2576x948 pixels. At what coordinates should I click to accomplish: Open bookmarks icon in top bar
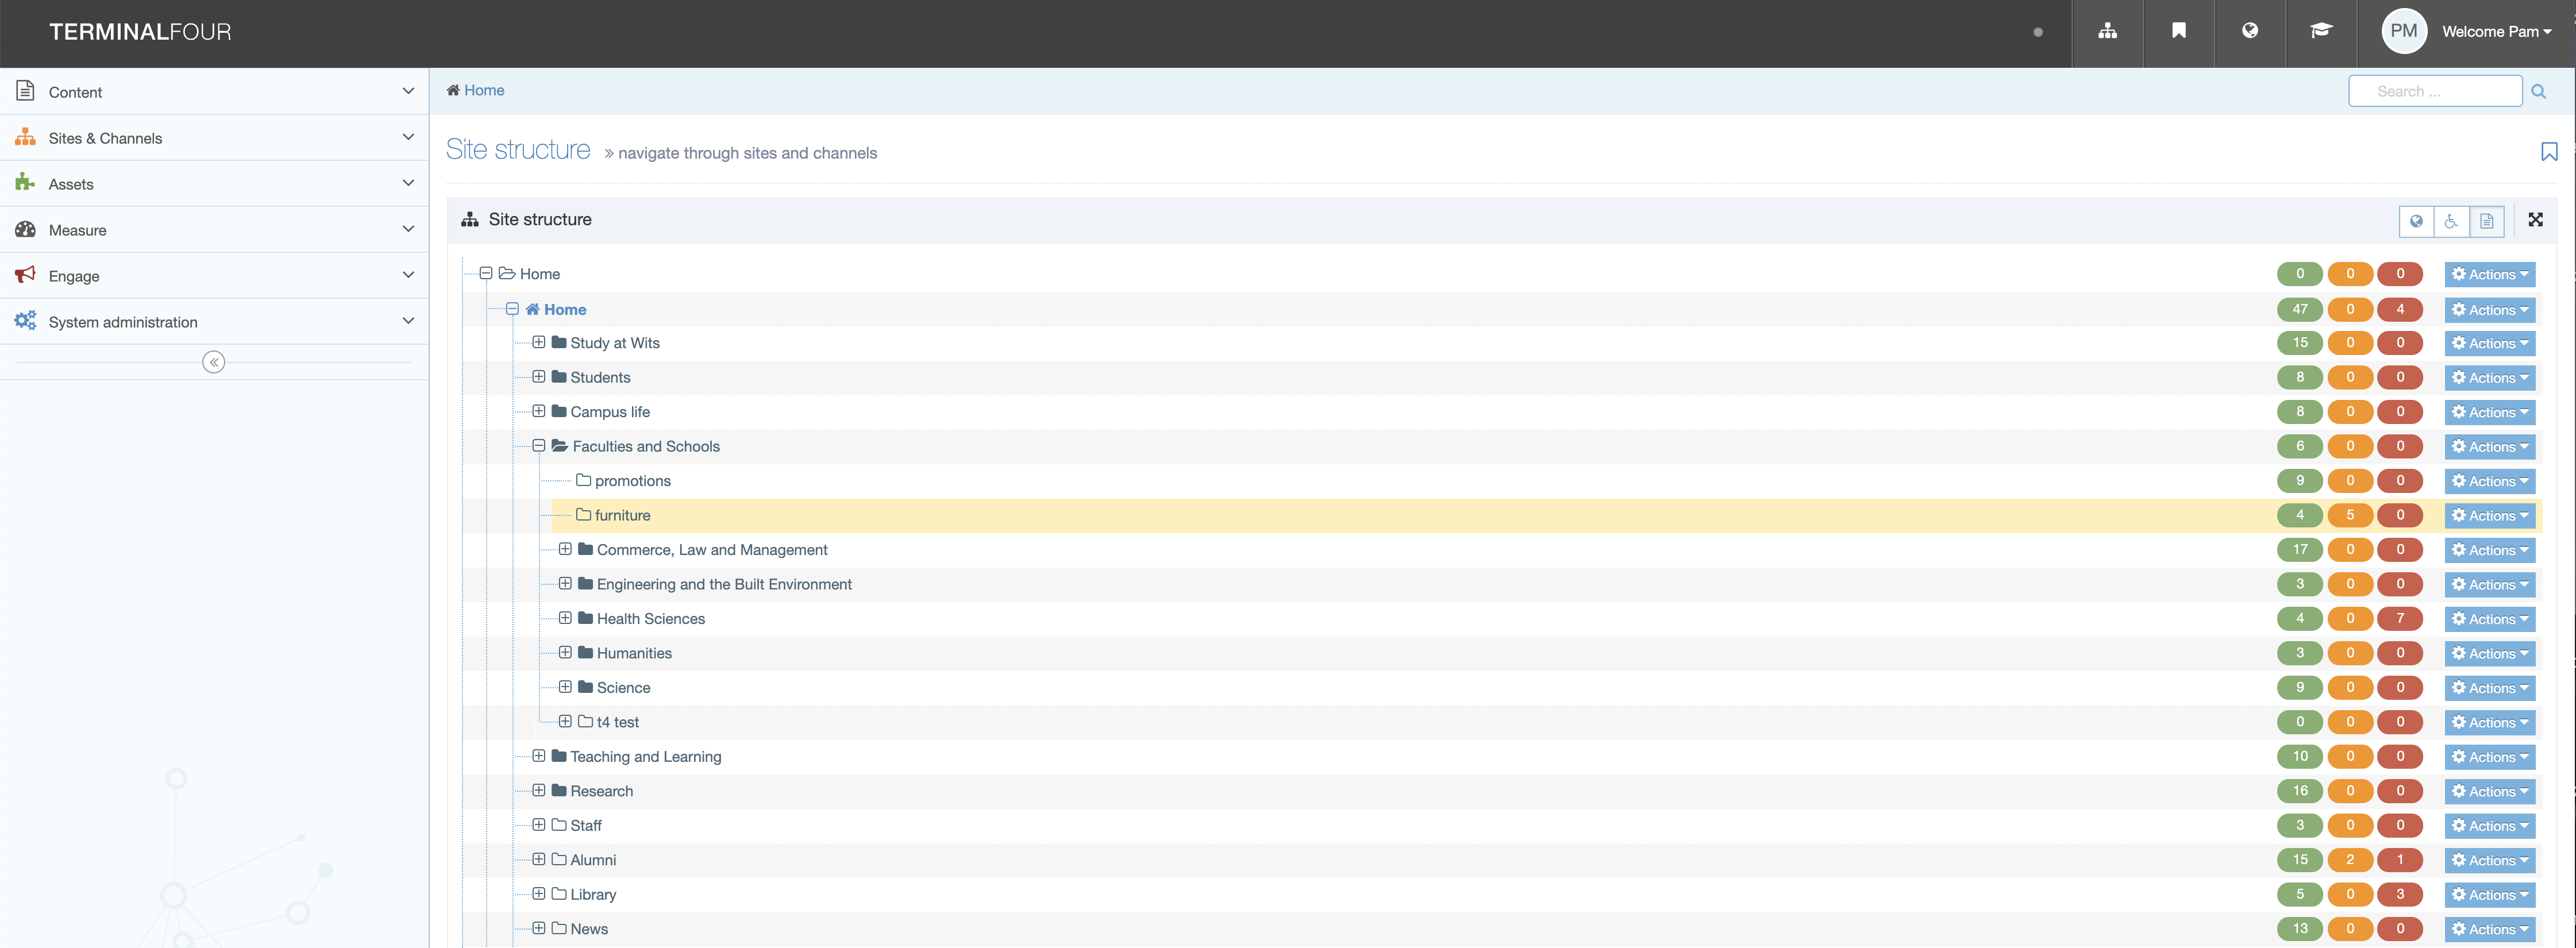coord(2178,31)
